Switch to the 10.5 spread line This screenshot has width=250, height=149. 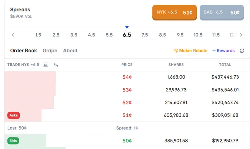[x=198, y=35]
